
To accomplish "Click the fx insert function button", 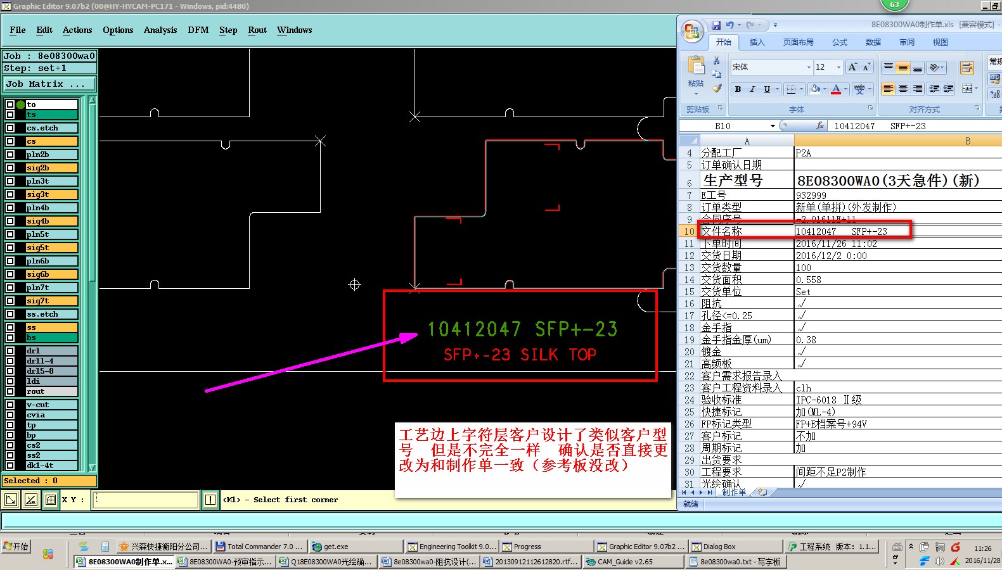I will pos(820,126).
